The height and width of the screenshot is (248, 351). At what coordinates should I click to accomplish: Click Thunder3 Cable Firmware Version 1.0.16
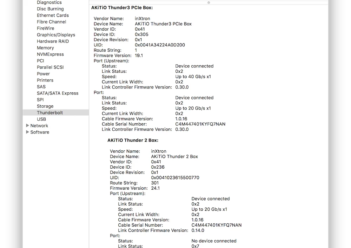coord(181,119)
